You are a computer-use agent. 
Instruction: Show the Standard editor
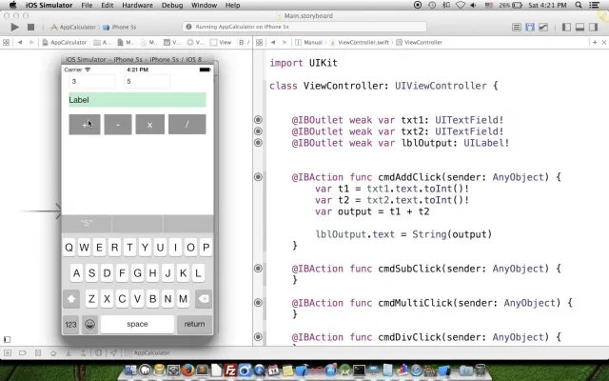click(516, 27)
